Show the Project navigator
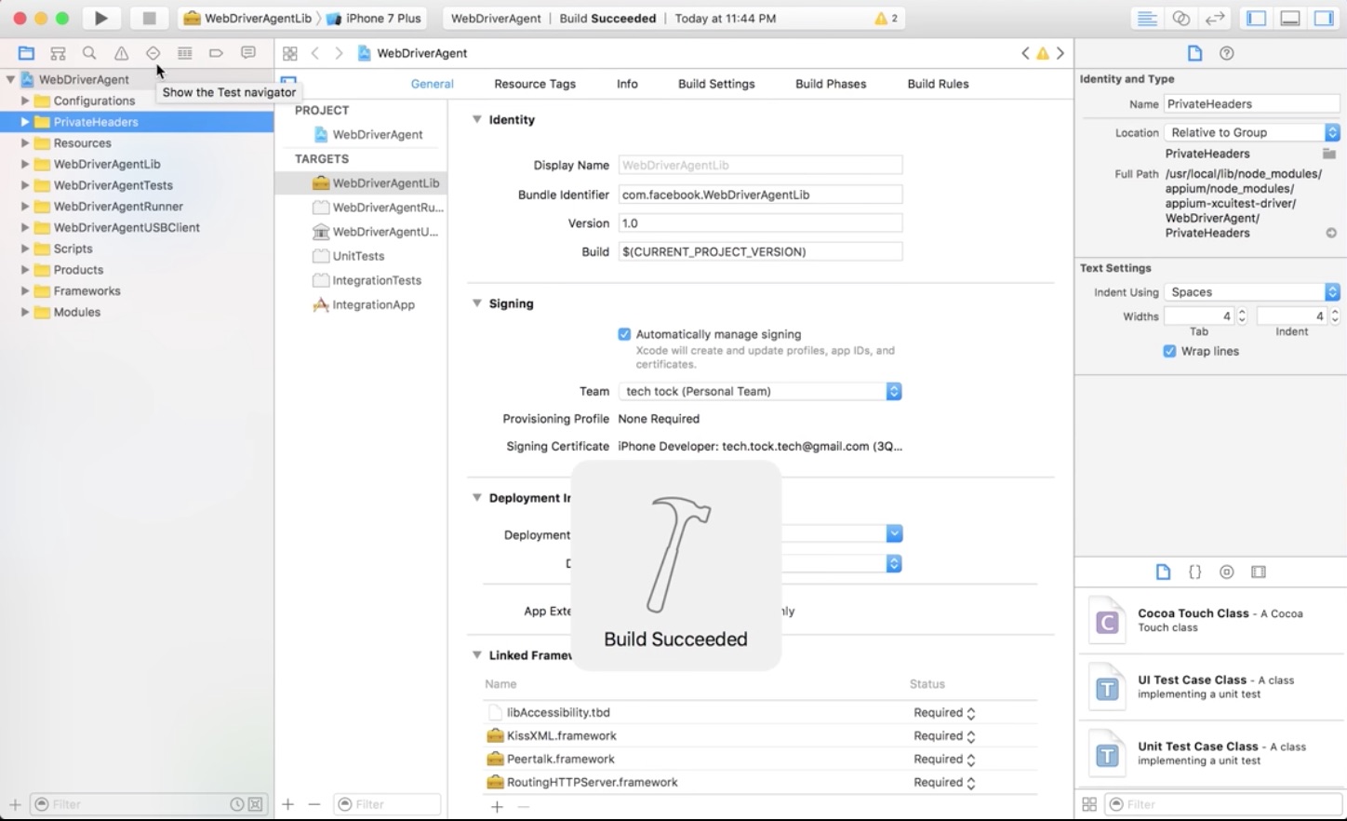The height and width of the screenshot is (821, 1347). (26, 53)
